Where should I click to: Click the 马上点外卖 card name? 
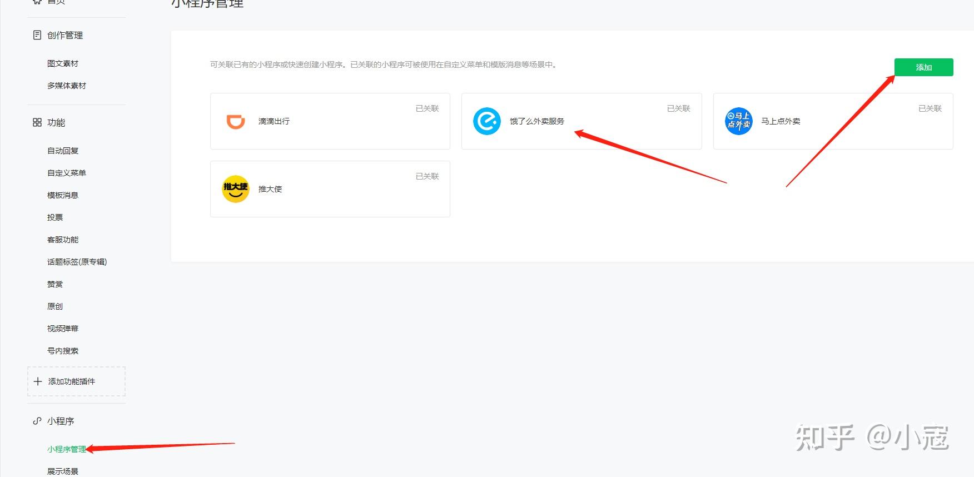point(781,121)
